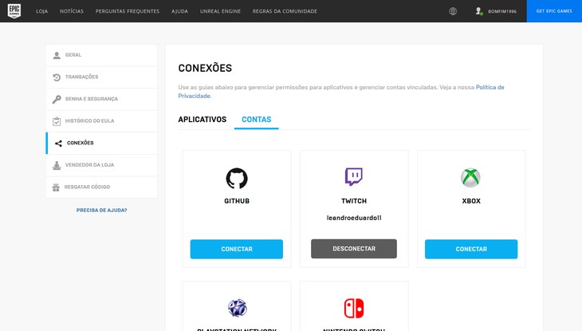Open the BOMFIM1996 account menu
The height and width of the screenshot is (331, 582).
(502, 11)
